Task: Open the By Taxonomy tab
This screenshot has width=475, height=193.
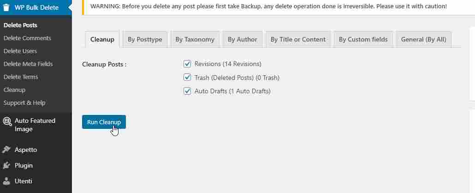Action: coord(195,39)
